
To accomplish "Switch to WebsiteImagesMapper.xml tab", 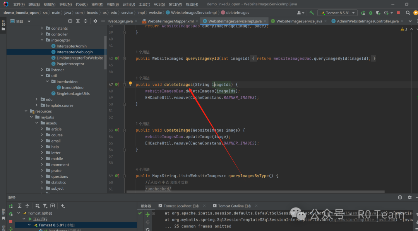I will tap(171, 21).
